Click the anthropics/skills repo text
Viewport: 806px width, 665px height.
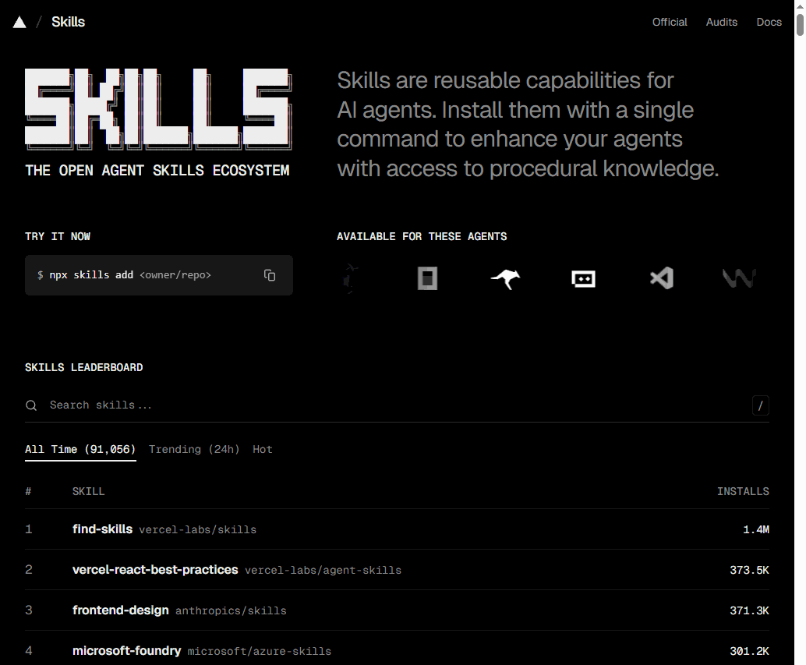click(231, 611)
